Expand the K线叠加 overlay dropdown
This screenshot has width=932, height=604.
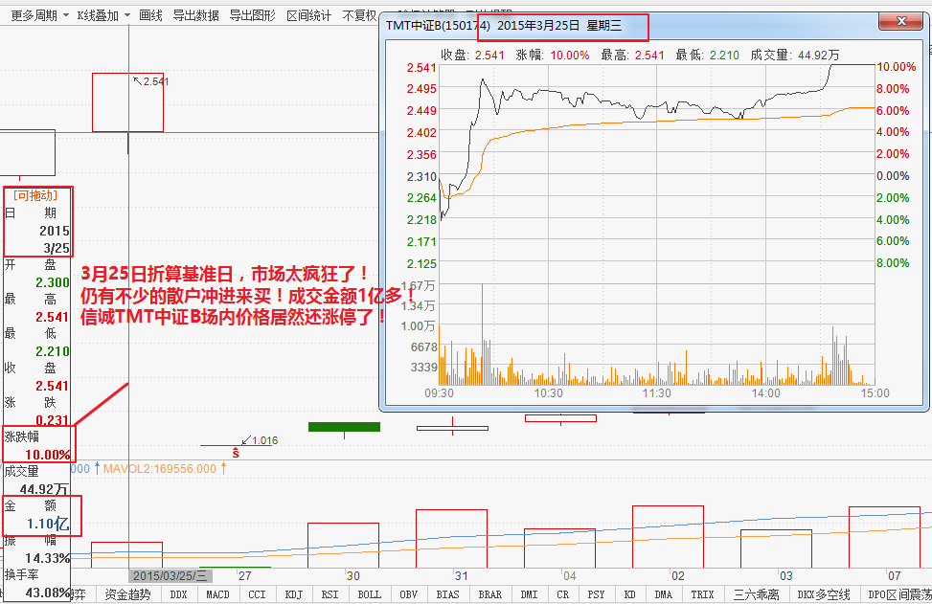[103, 15]
